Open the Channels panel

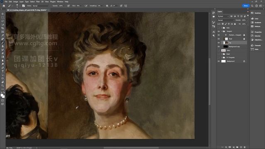click(x=256, y=46)
